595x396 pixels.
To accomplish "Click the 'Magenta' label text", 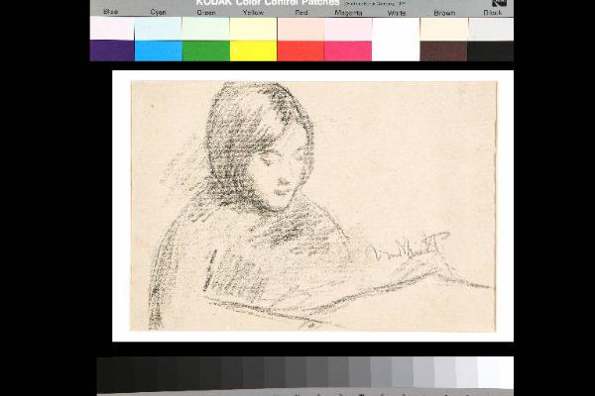I will (x=348, y=13).
